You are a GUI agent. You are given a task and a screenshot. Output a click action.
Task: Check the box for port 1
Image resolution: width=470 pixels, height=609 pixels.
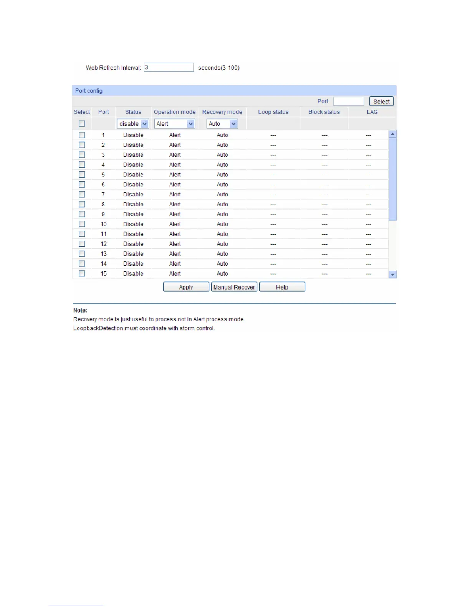(x=82, y=135)
